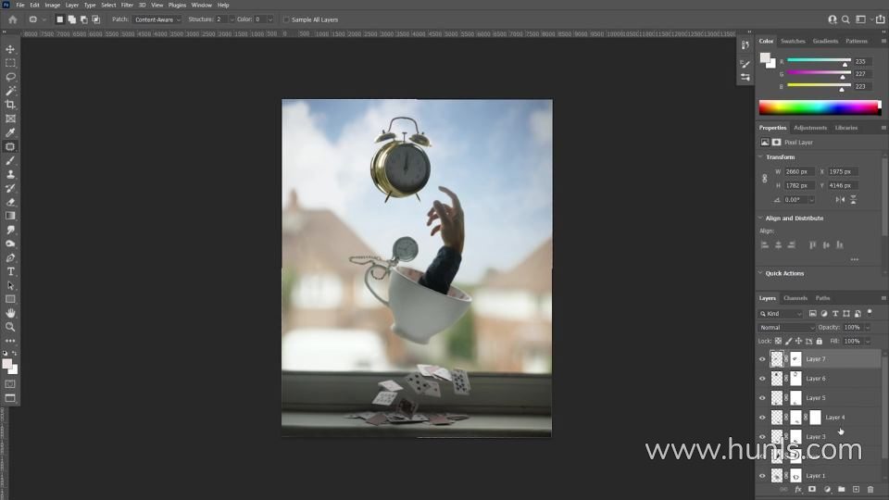Screen dimensions: 889x500
Task: Open the blend mode Normal dropdown
Action: (x=787, y=328)
